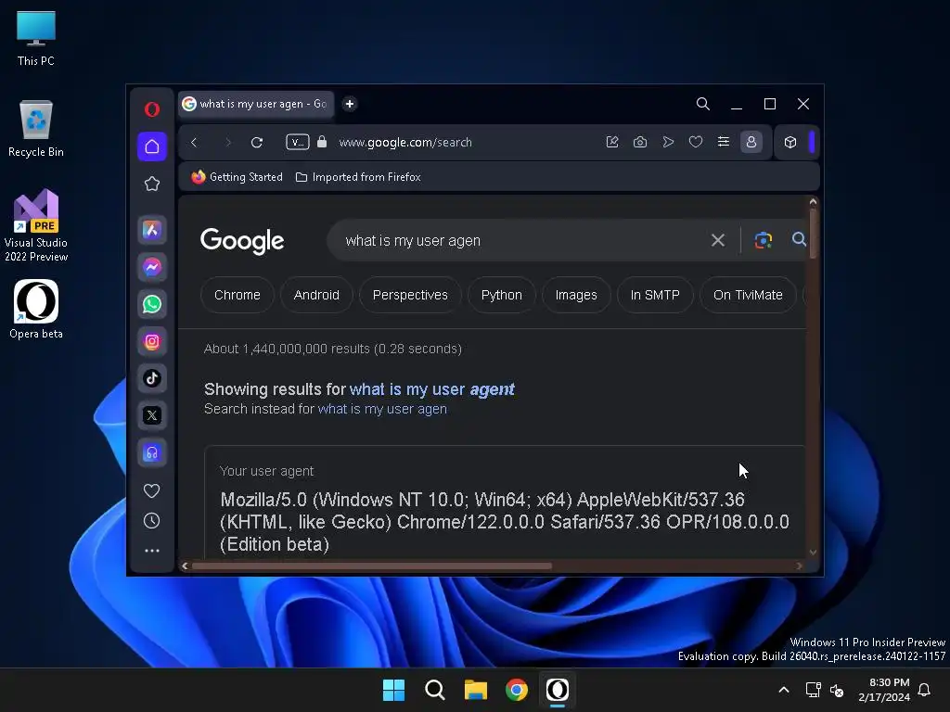Submit search with magnifier button
This screenshot has width=950, height=712.
pos(799,240)
